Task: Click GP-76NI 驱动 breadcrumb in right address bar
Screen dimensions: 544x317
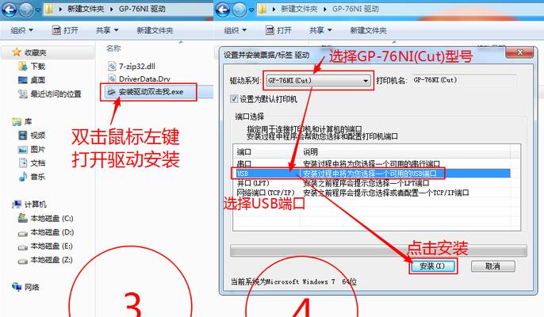Action: coord(355,9)
